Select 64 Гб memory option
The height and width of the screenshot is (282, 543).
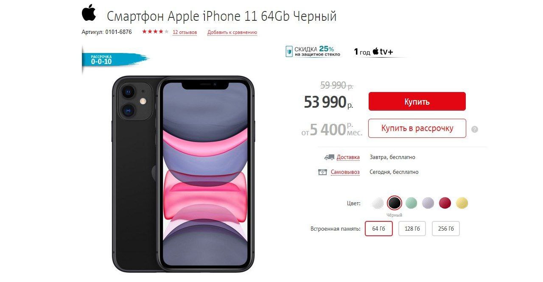click(x=379, y=229)
